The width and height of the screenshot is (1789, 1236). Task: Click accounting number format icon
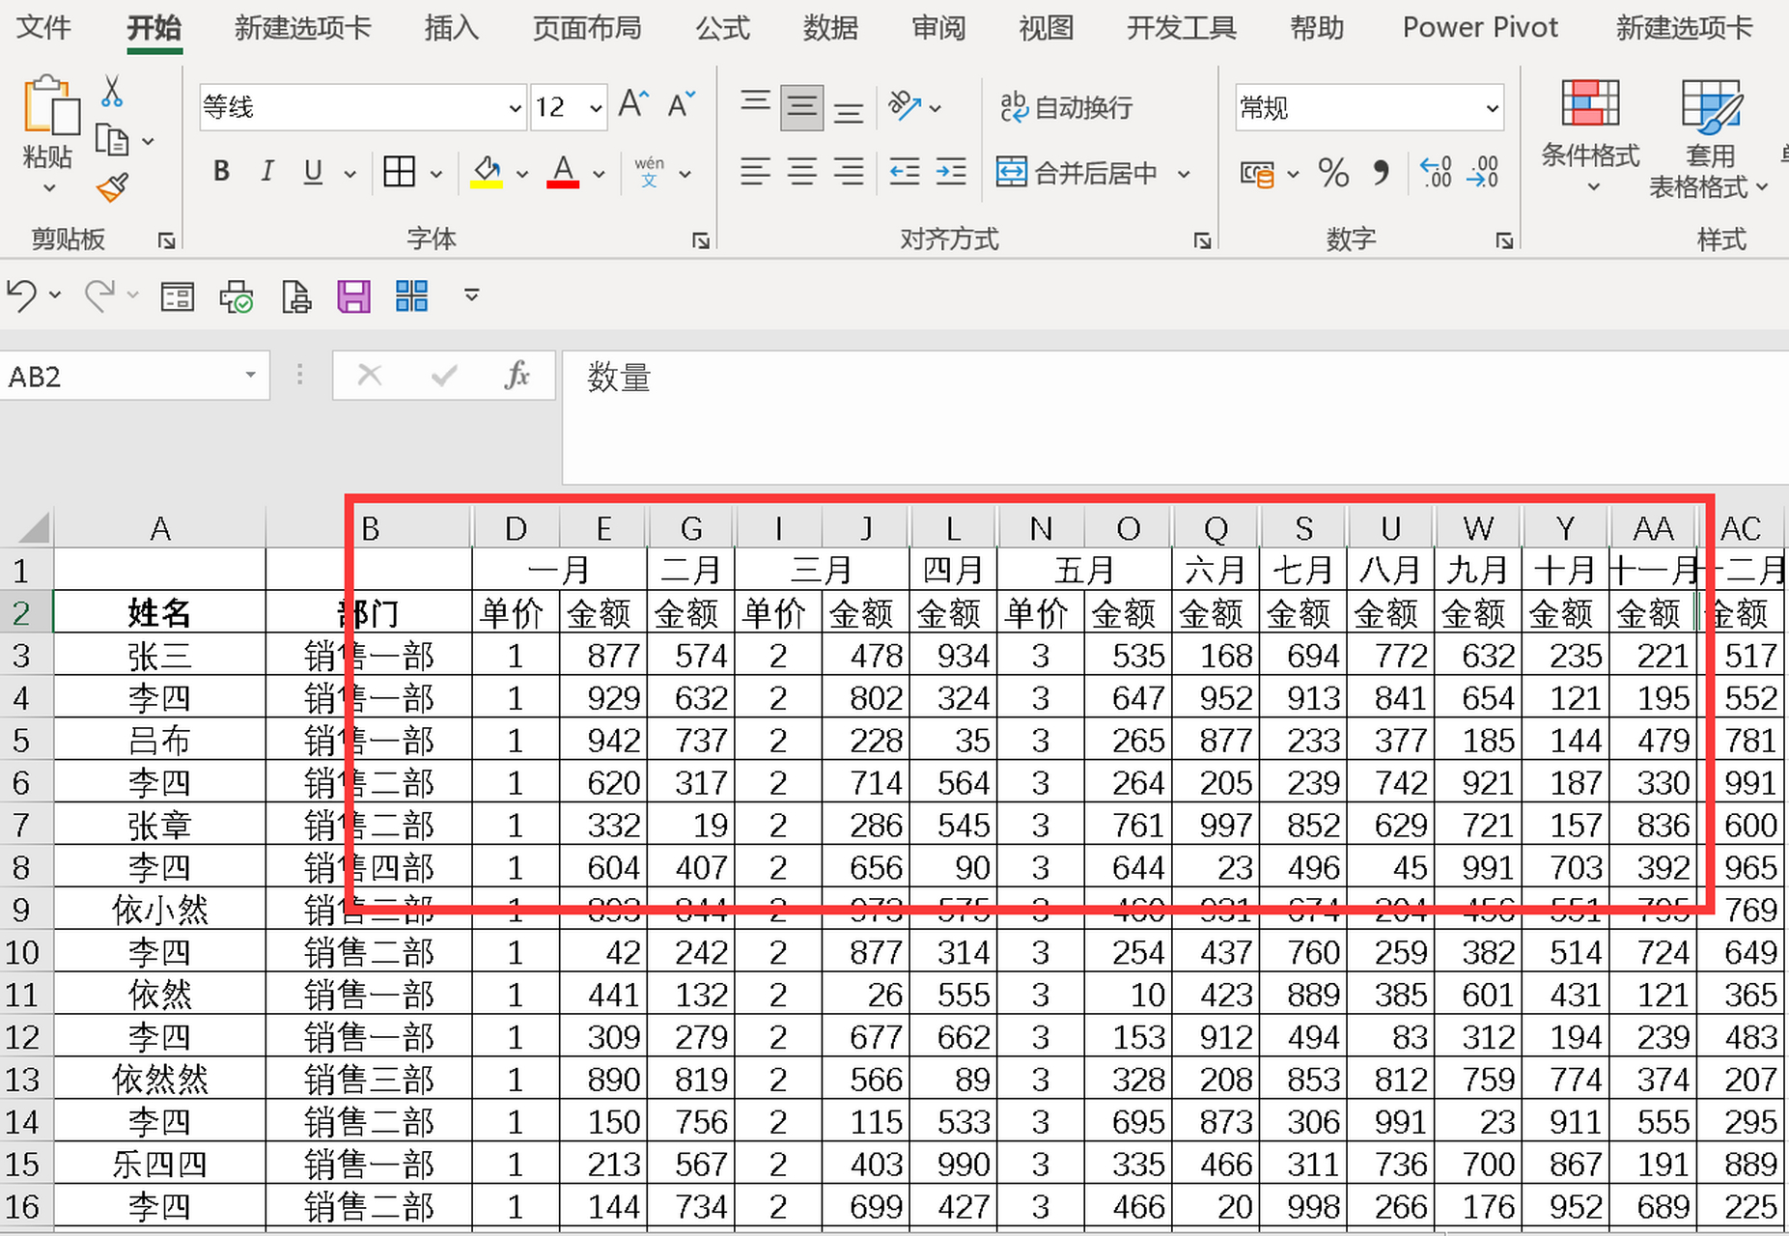tap(1257, 175)
